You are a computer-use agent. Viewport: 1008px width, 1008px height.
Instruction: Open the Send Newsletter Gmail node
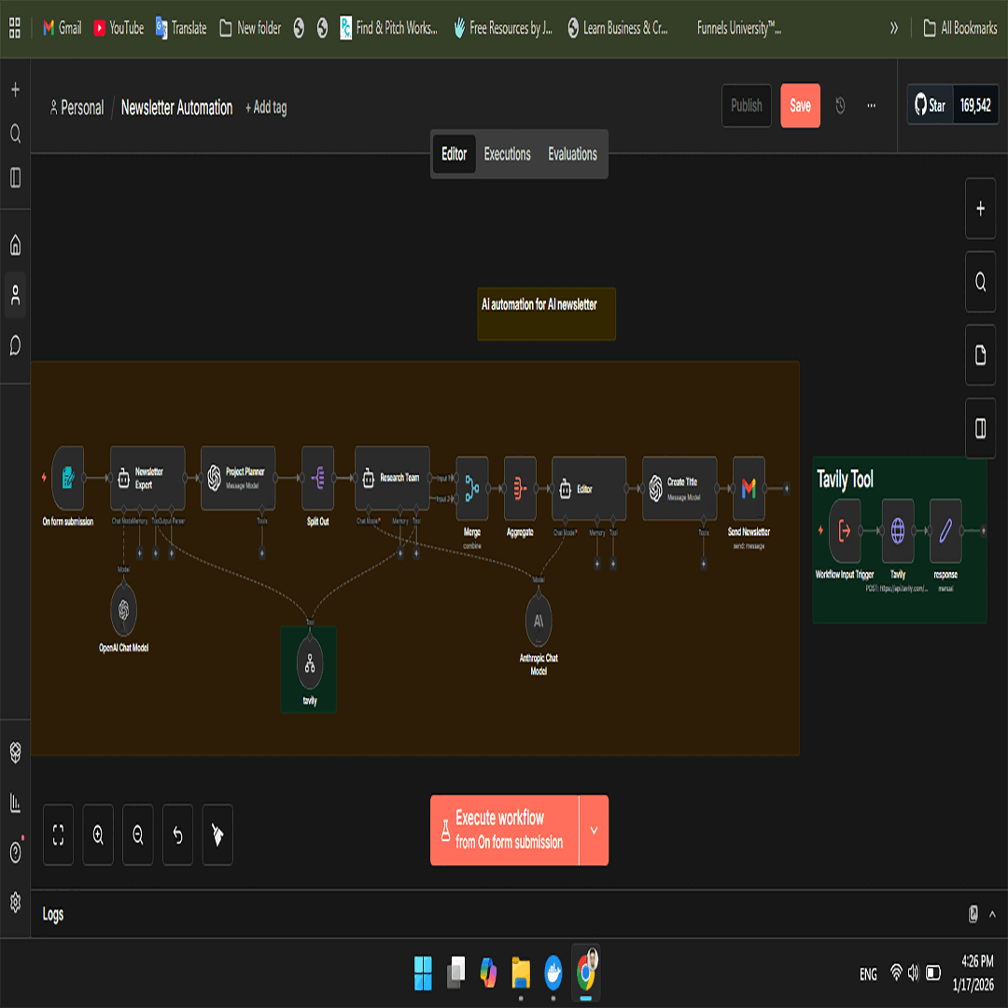coord(748,486)
